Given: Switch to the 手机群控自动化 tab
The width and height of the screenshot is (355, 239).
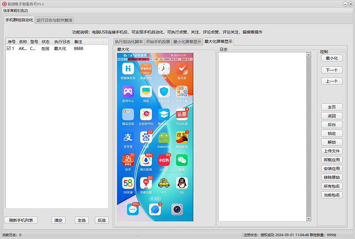Looking at the screenshot, I should tap(19, 20).
